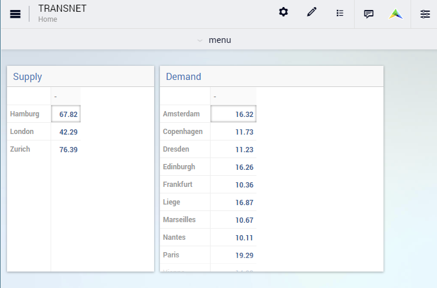Screen dimensions: 437x288
Task: Select Copenhagen demand value 11.73
Action: coord(233,132)
